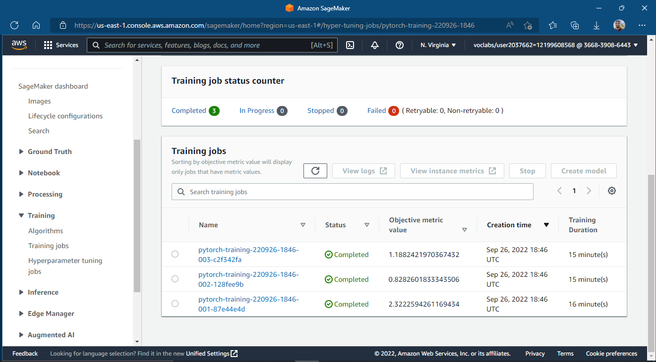
Task: Expand the Inference section
Action: [x=21, y=292]
